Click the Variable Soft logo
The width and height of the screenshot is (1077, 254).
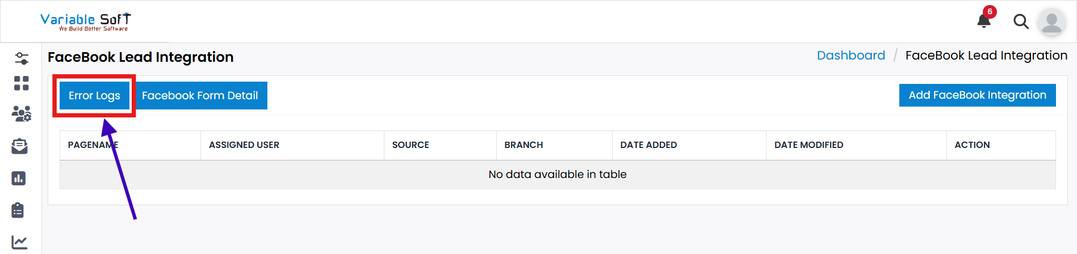85,22
